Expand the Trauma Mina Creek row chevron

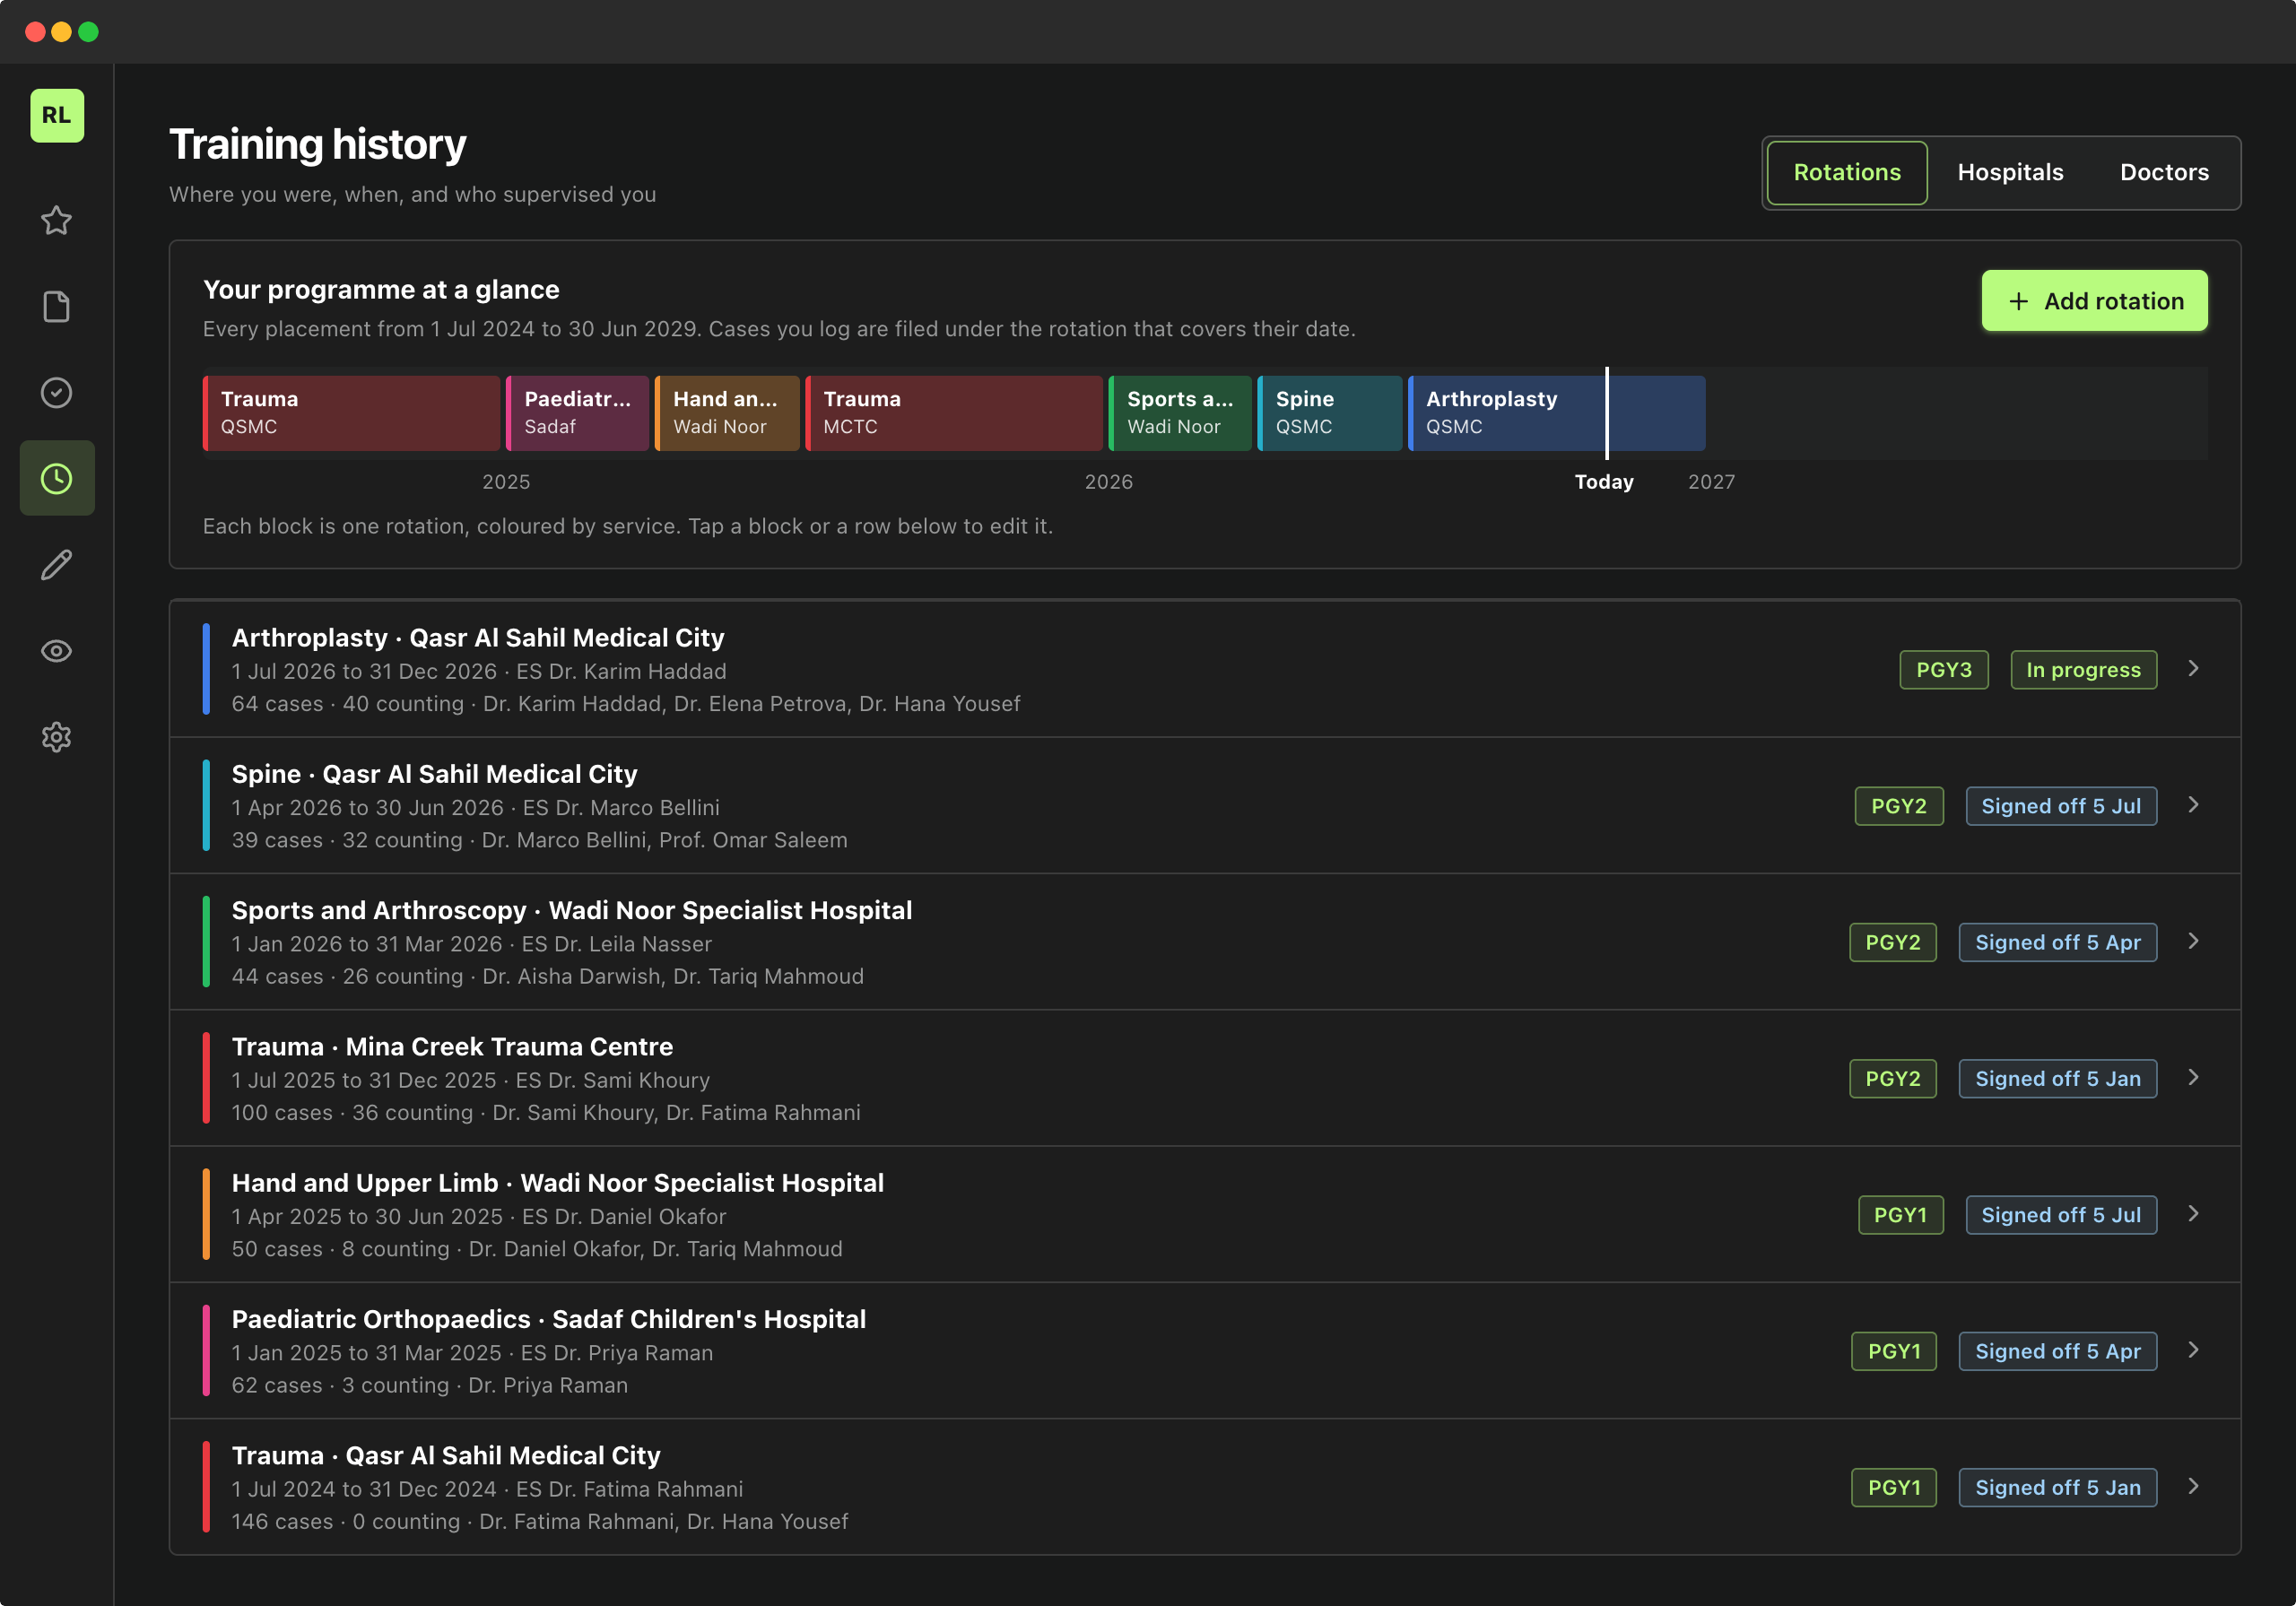coord(2193,1078)
